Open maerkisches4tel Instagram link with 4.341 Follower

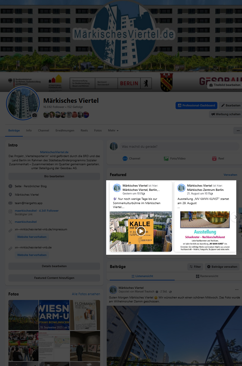pyautogui.click(x=37, y=211)
